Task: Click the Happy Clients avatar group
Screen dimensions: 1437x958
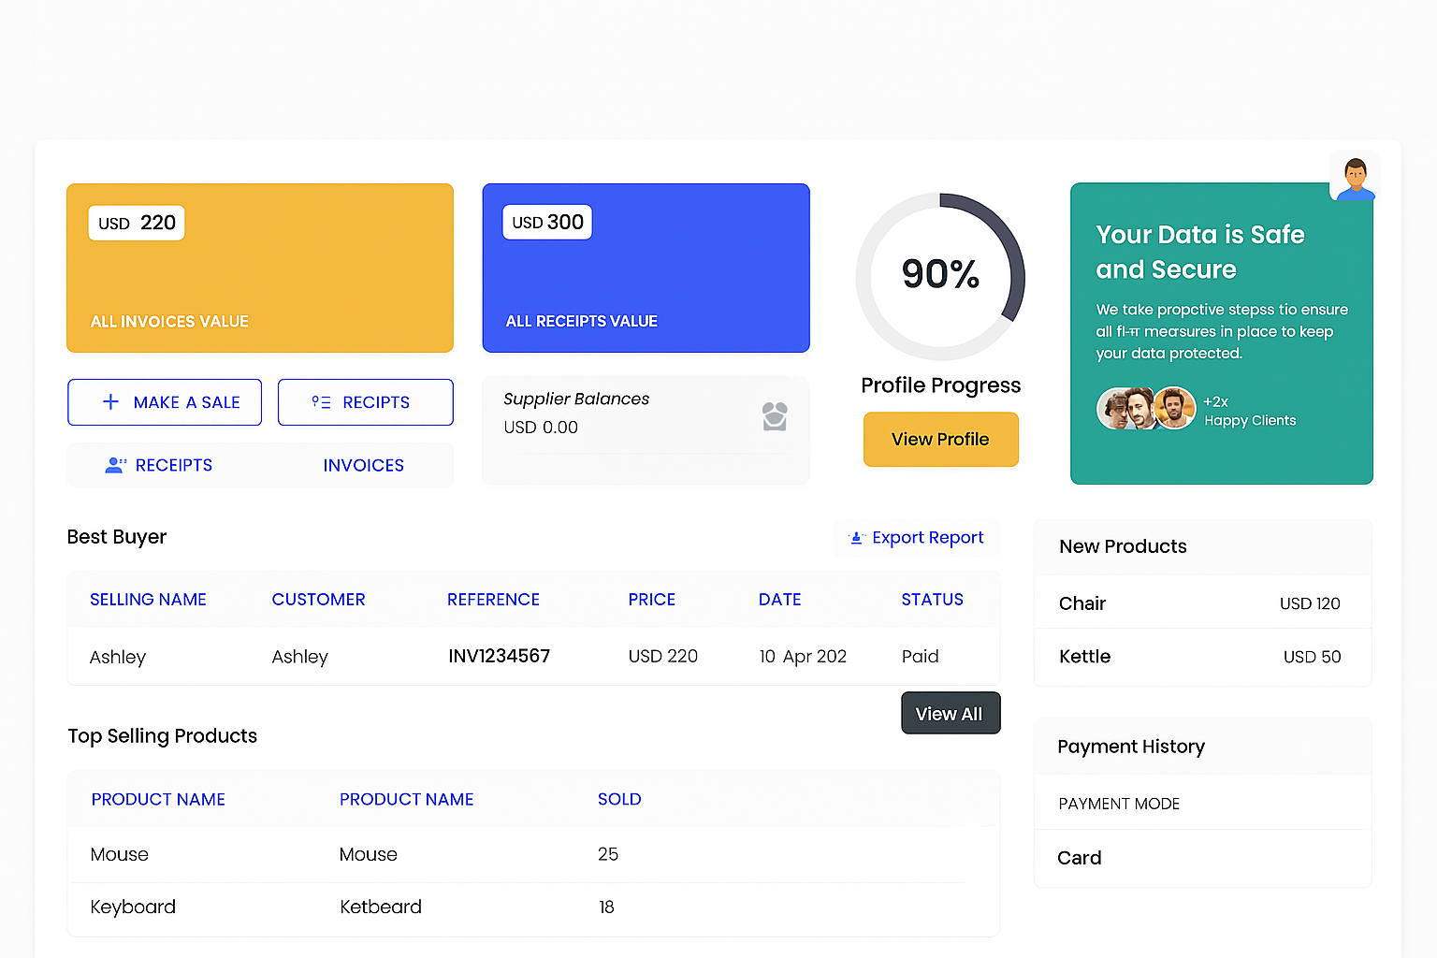Action: pos(1146,408)
